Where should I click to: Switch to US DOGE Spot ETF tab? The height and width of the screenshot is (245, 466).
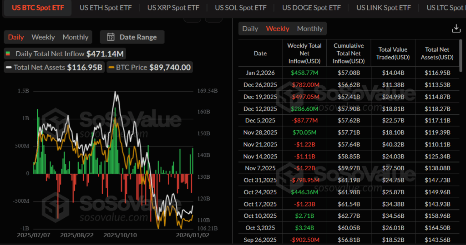(x=311, y=8)
